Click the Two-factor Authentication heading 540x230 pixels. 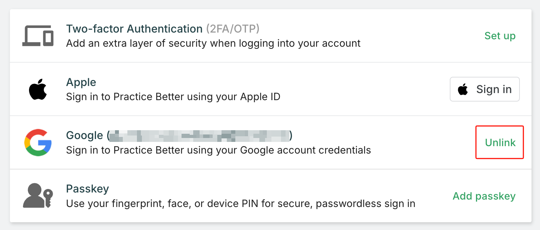coord(134,29)
